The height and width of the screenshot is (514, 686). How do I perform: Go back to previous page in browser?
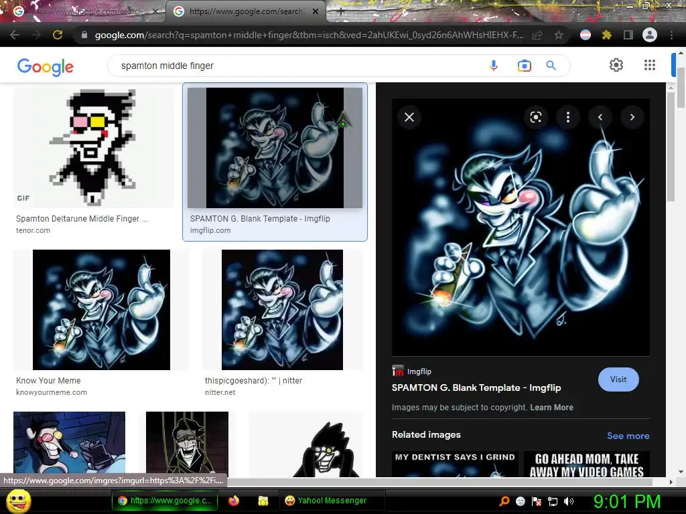15,35
